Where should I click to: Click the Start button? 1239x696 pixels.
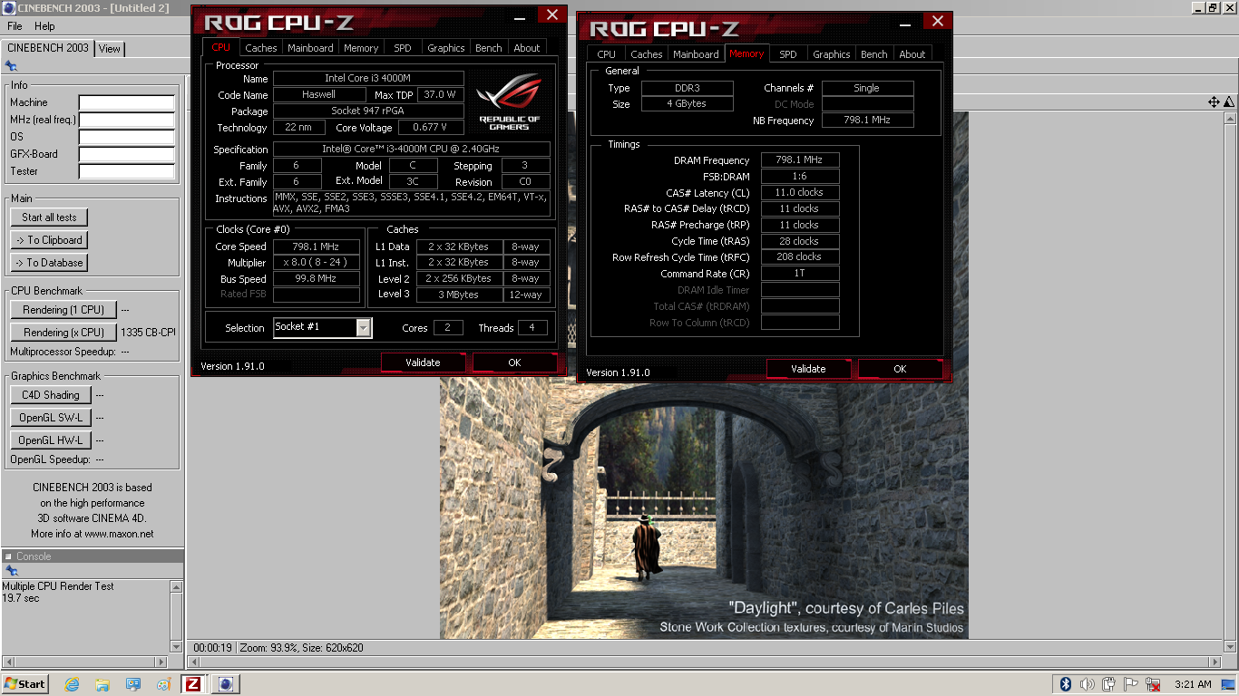(24, 684)
